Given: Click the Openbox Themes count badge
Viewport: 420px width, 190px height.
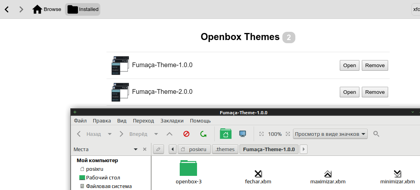Looking at the screenshot, I should (289, 37).
